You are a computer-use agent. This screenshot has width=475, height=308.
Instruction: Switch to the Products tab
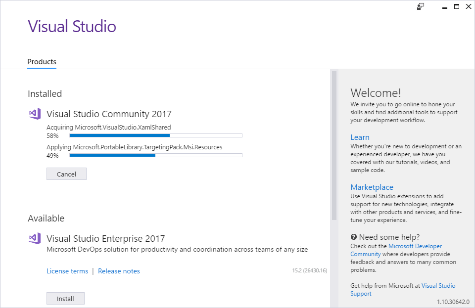click(42, 62)
